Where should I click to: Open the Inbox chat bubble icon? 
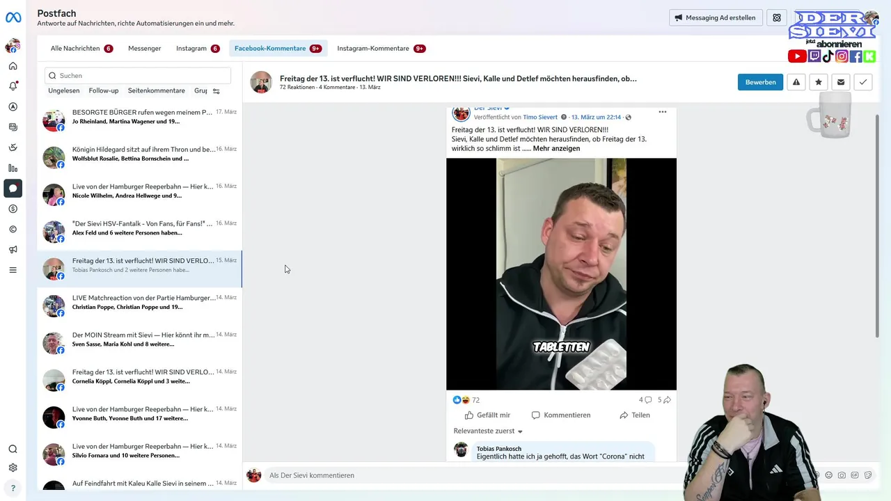coord(13,189)
